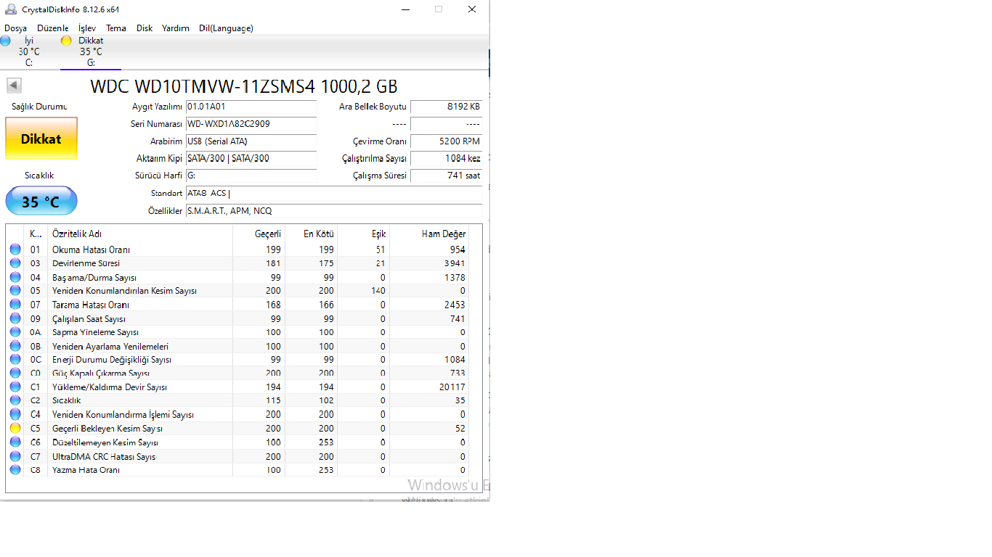Image resolution: width=992 pixels, height=557 pixels.
Task: Click status orb for Tarama Hatası Oranı
Action: click(15, 305)
